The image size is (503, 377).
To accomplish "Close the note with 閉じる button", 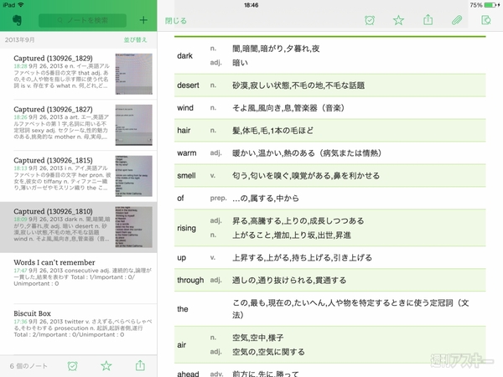I will pyautogui.click(x=176, y=21).
